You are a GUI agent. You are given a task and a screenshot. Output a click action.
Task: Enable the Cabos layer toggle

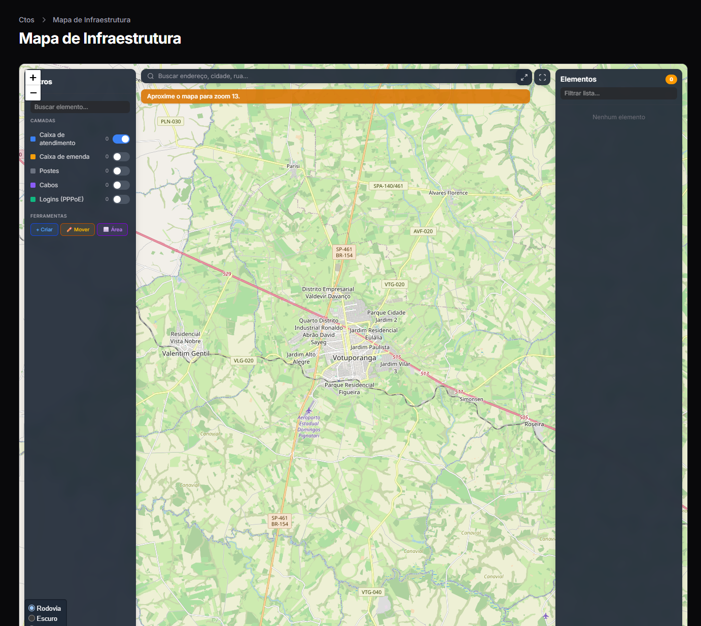121,185
